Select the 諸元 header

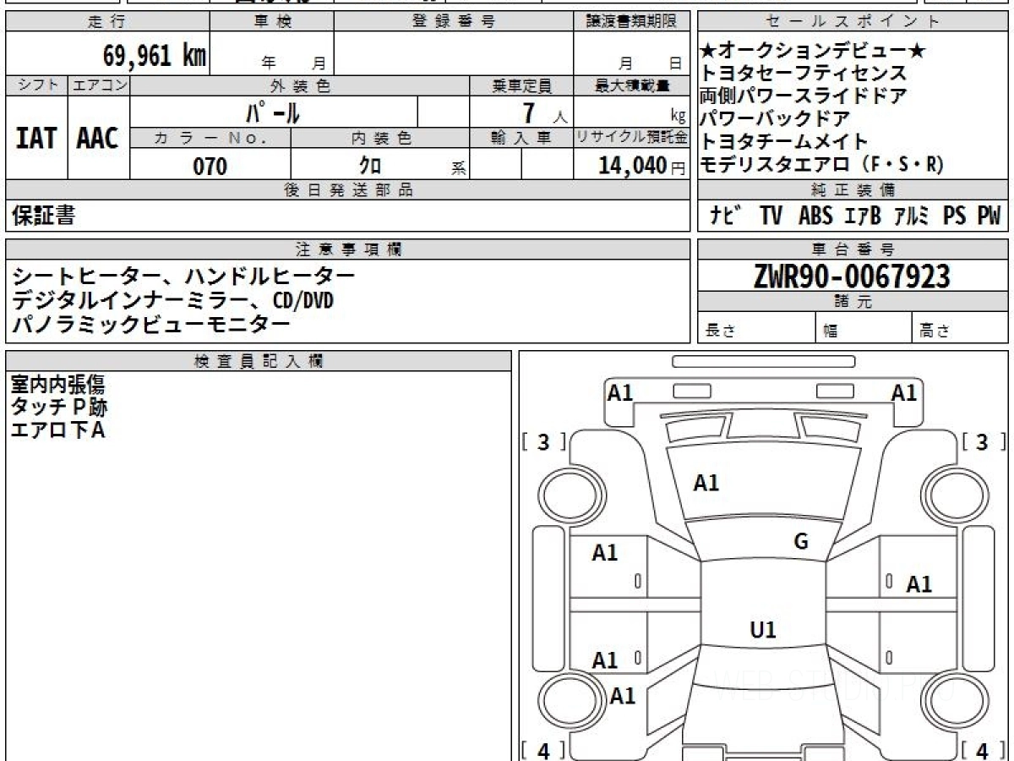coord(853,302)
